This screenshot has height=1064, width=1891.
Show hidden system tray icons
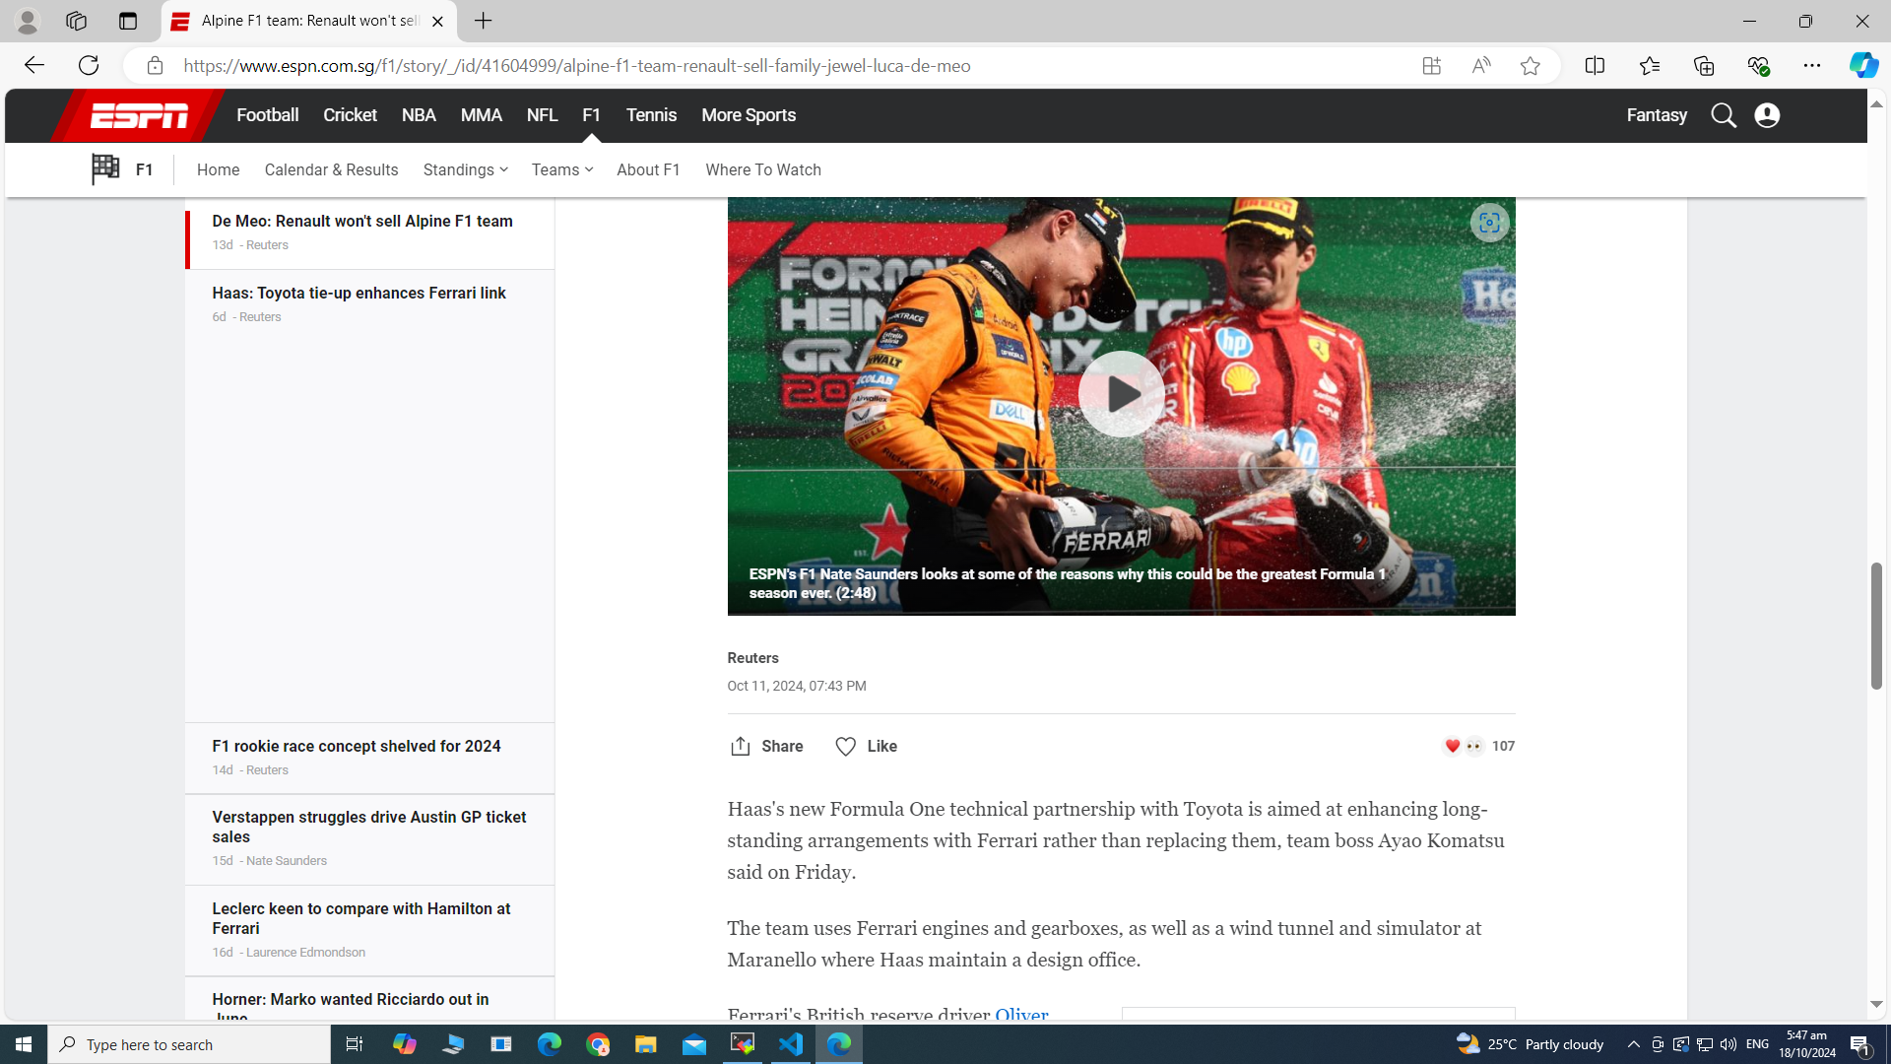pos(1633,1044)
